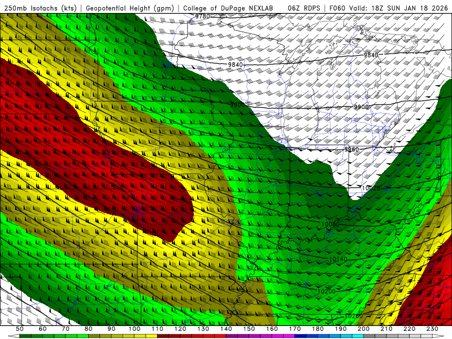Click the color bar label 200
Screen dimensions: 452x339
click(x=363, y=329)
